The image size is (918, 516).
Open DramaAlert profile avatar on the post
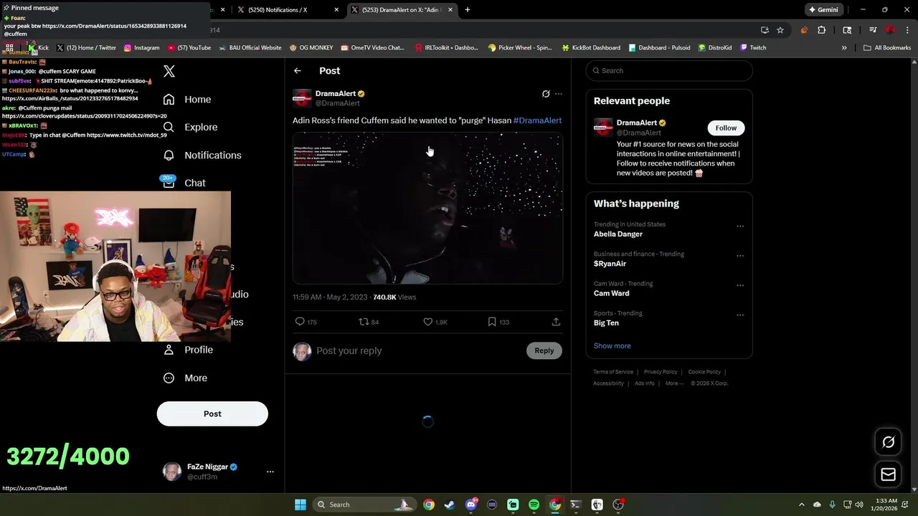point(302,98)
